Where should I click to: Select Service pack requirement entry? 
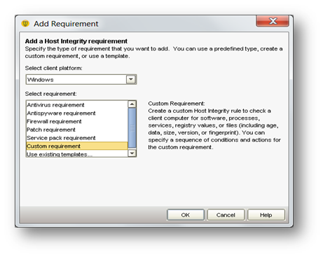[x=77, y=138]
